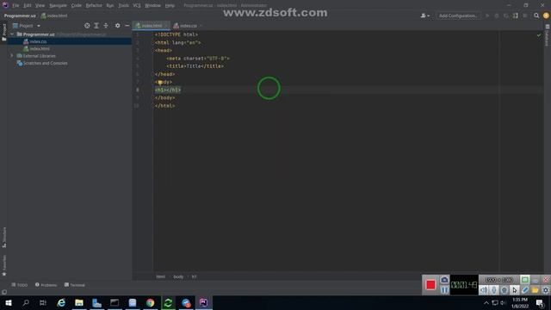Expand External Libraries node
551x310 pixels.
coord(12,56)
